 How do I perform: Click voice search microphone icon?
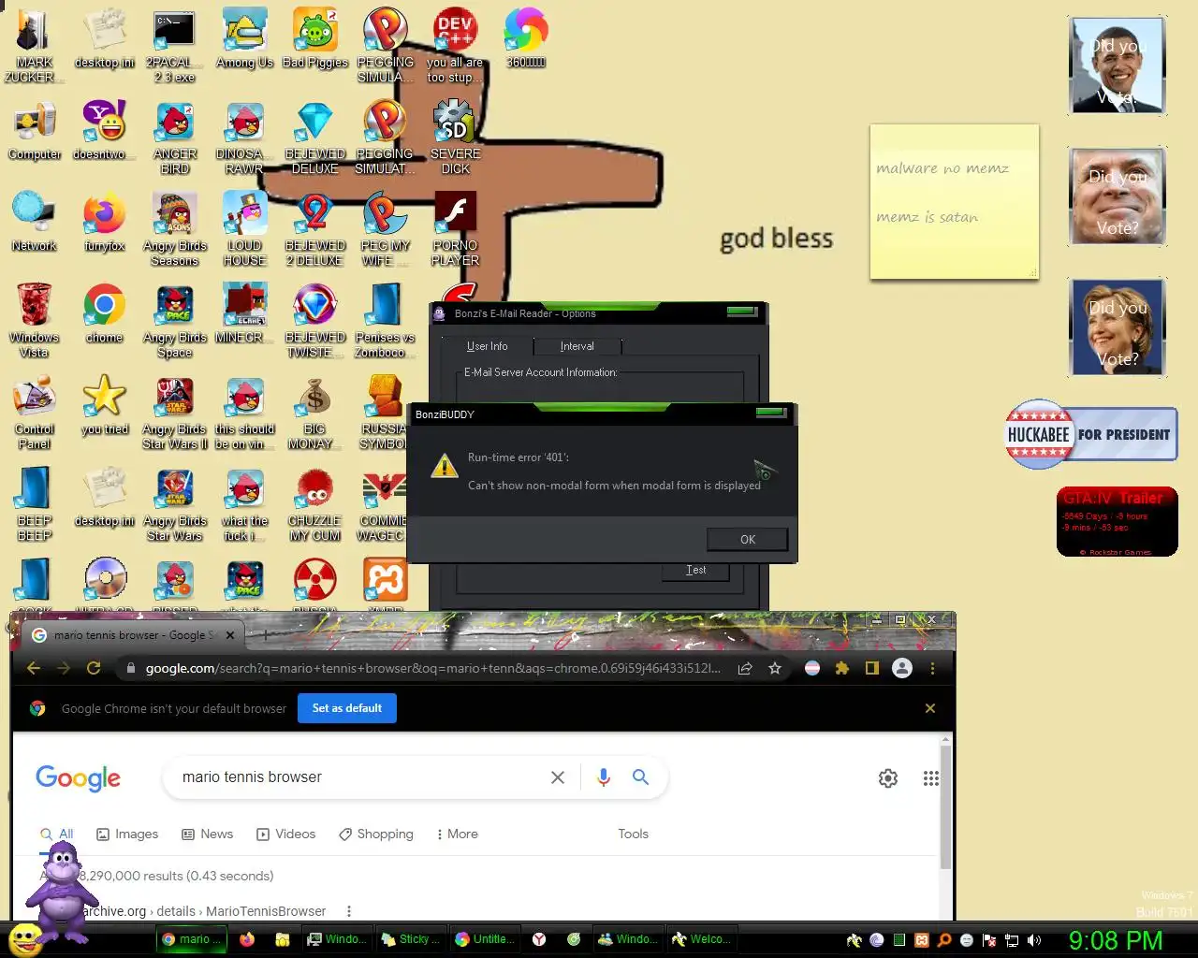coord(604,777)
